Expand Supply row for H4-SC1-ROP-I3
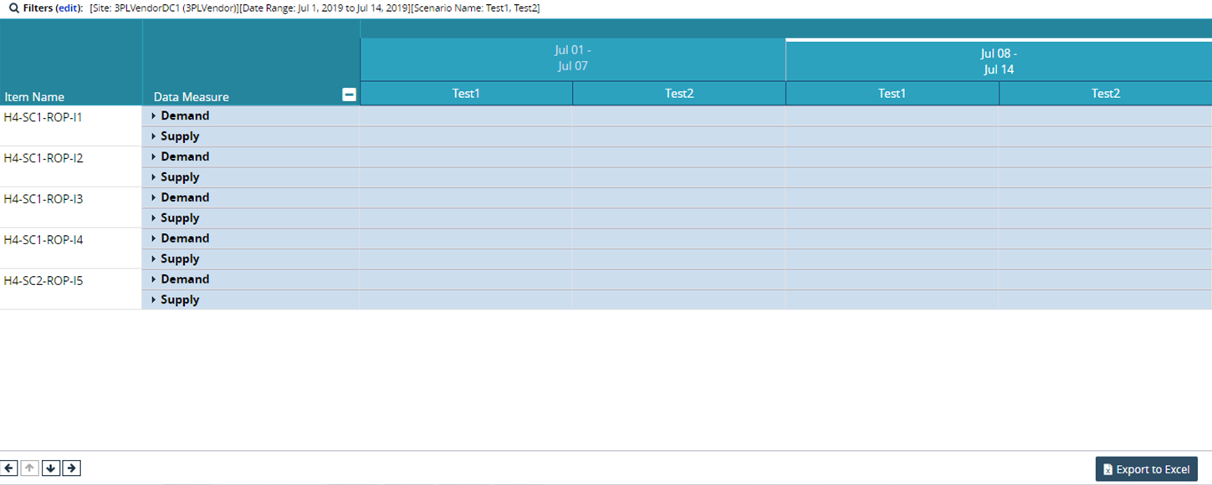This screenshot has width=1212, height=485. (x=154, y=218)
